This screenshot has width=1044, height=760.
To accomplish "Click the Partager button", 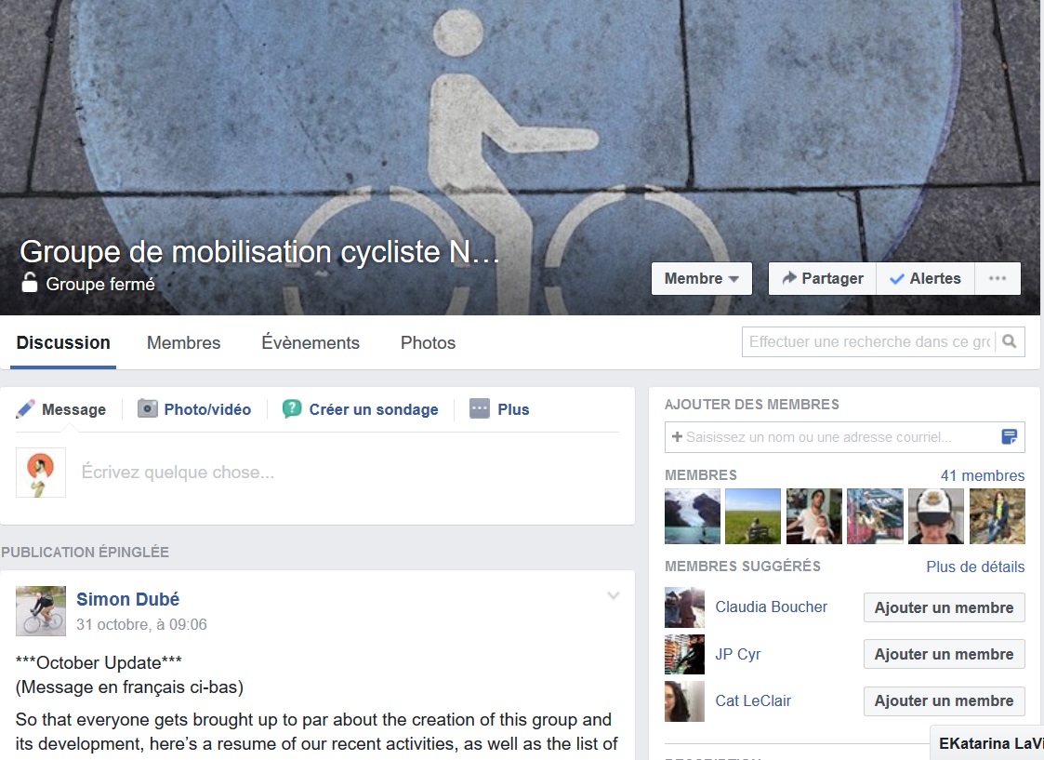I will click(823, 278).
